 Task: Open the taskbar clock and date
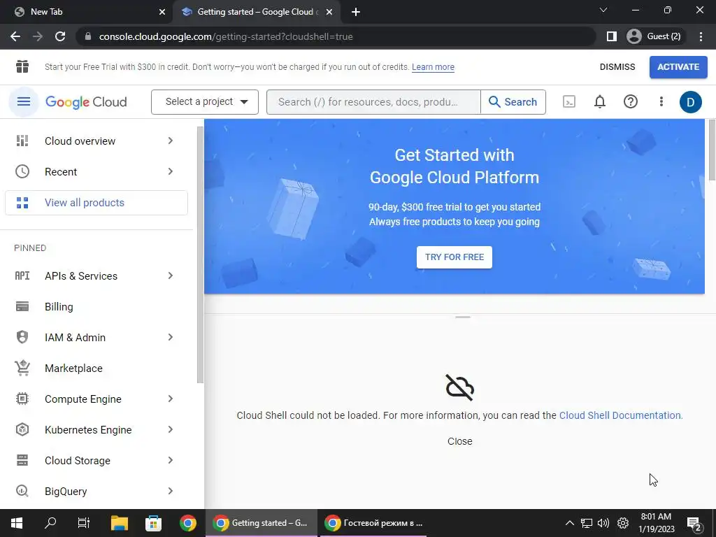656,523
